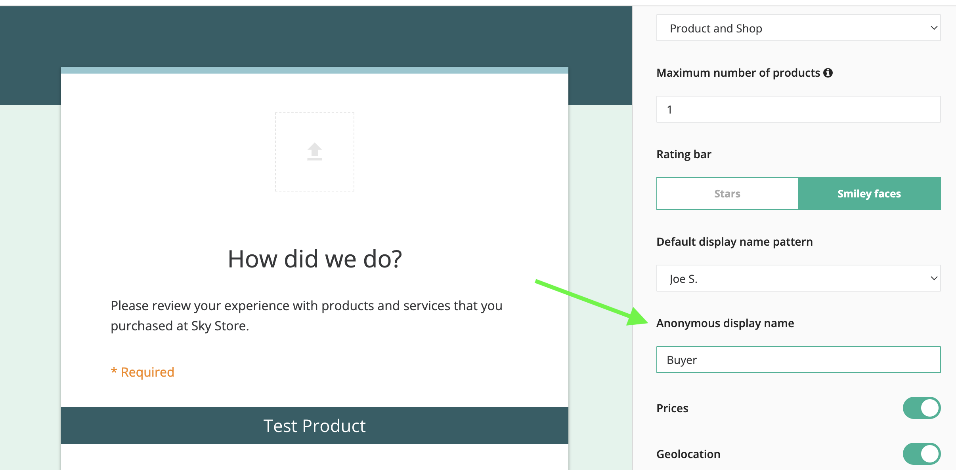This screenshot has width=956, height=470.
Task: Toggle the Prices switch off
Action: [921, 408]
